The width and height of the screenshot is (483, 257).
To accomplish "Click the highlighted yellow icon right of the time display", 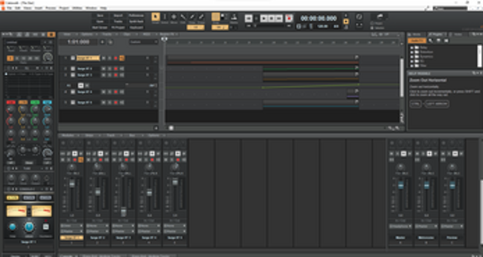I will click(346, 22).
